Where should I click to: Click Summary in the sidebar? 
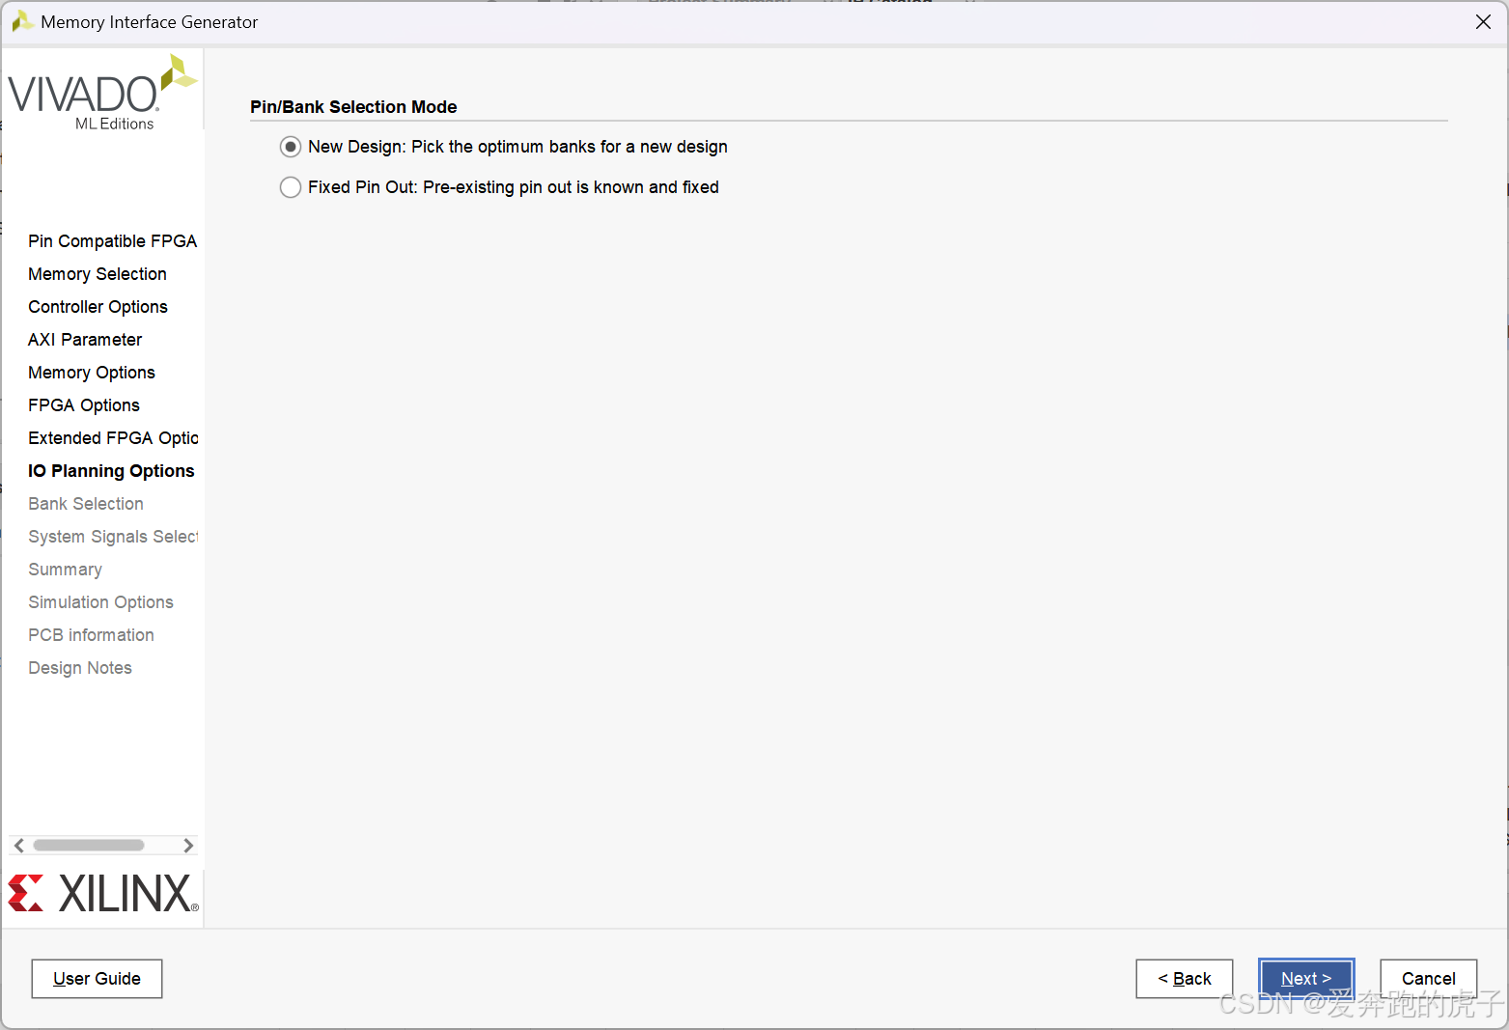66,570
